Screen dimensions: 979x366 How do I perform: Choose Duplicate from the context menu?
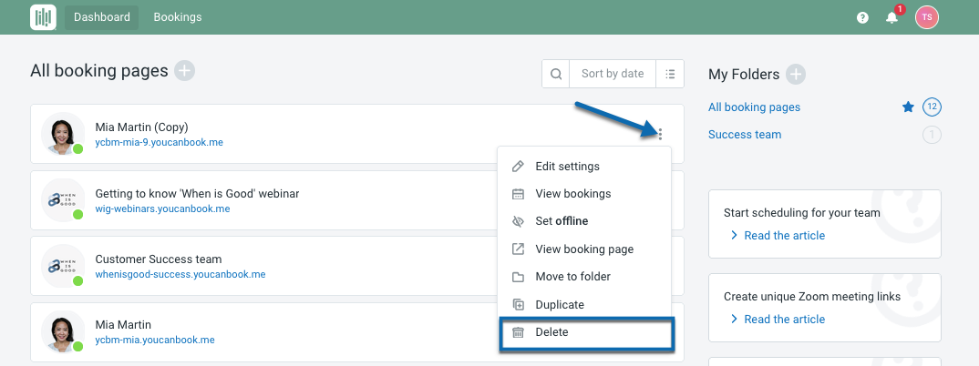pos(560,305)
